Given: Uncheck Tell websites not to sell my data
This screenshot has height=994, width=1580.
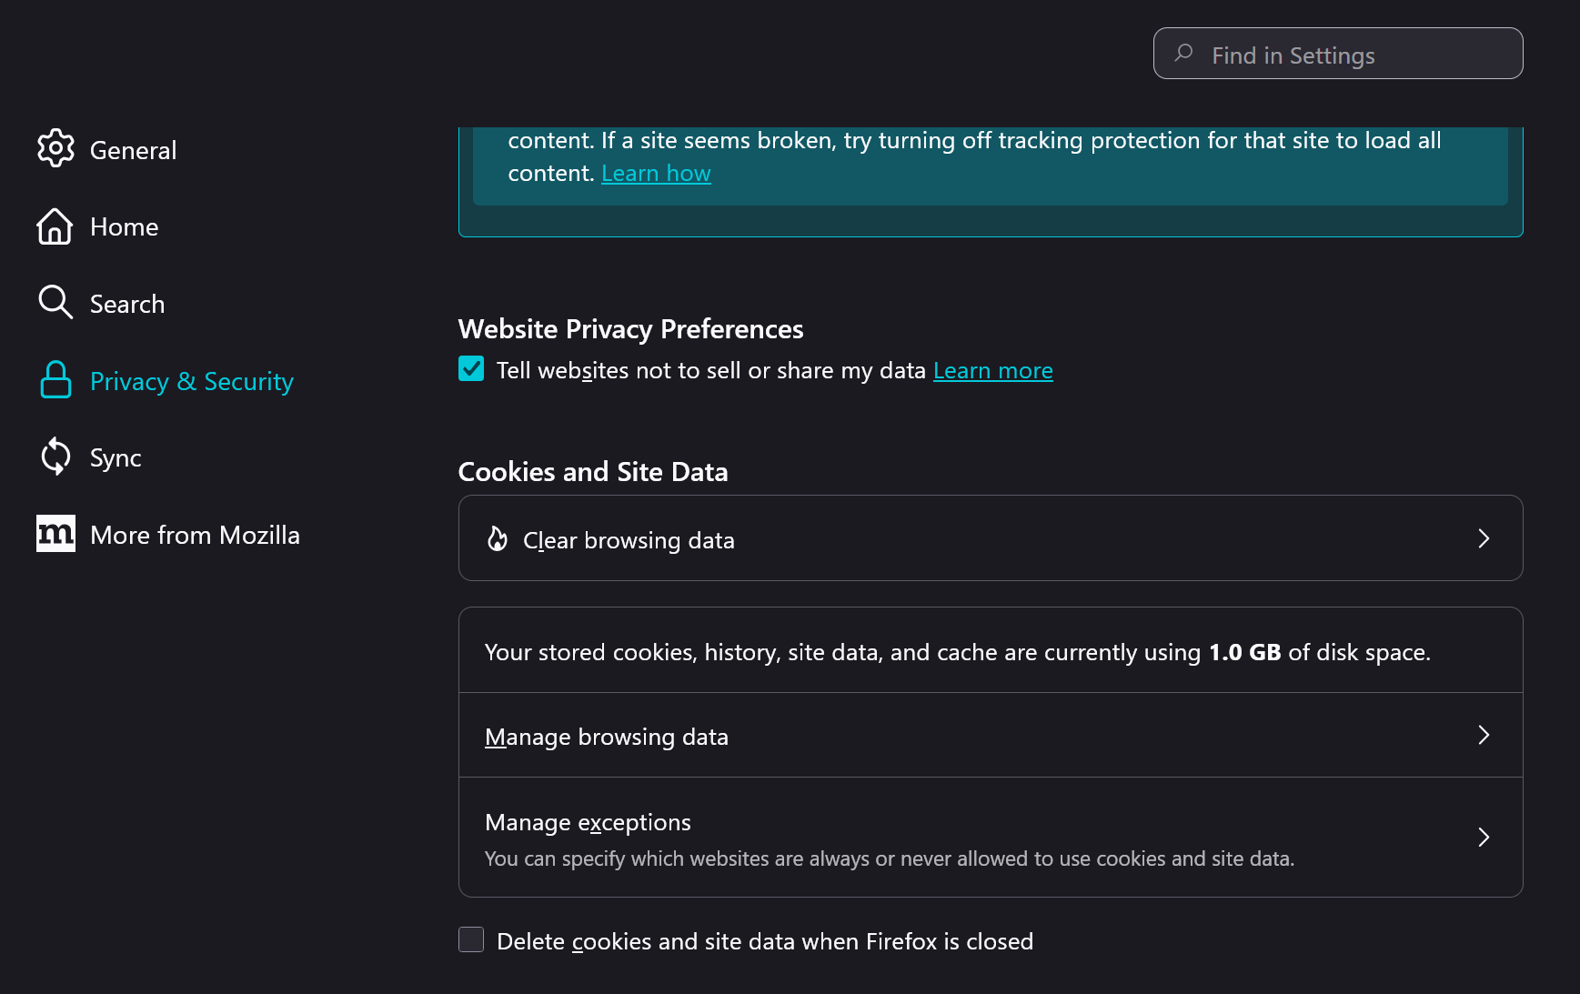Looking at the screenshot, I should point(471,369).
